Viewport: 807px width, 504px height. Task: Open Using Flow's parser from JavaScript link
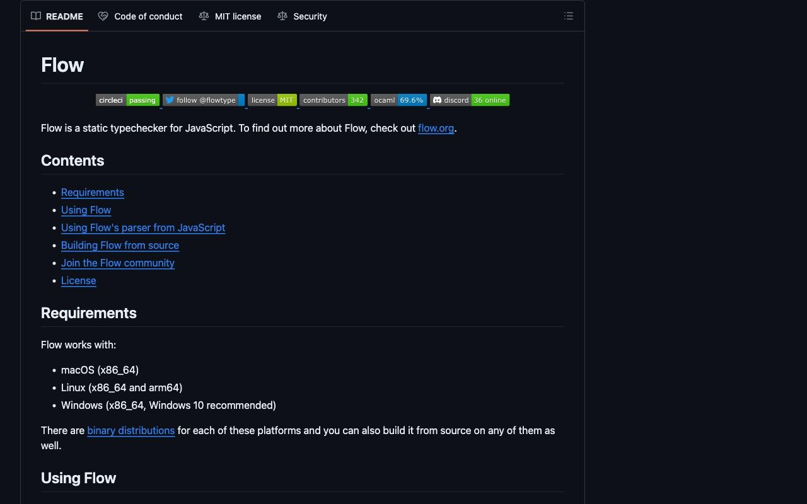coord(143,227)
